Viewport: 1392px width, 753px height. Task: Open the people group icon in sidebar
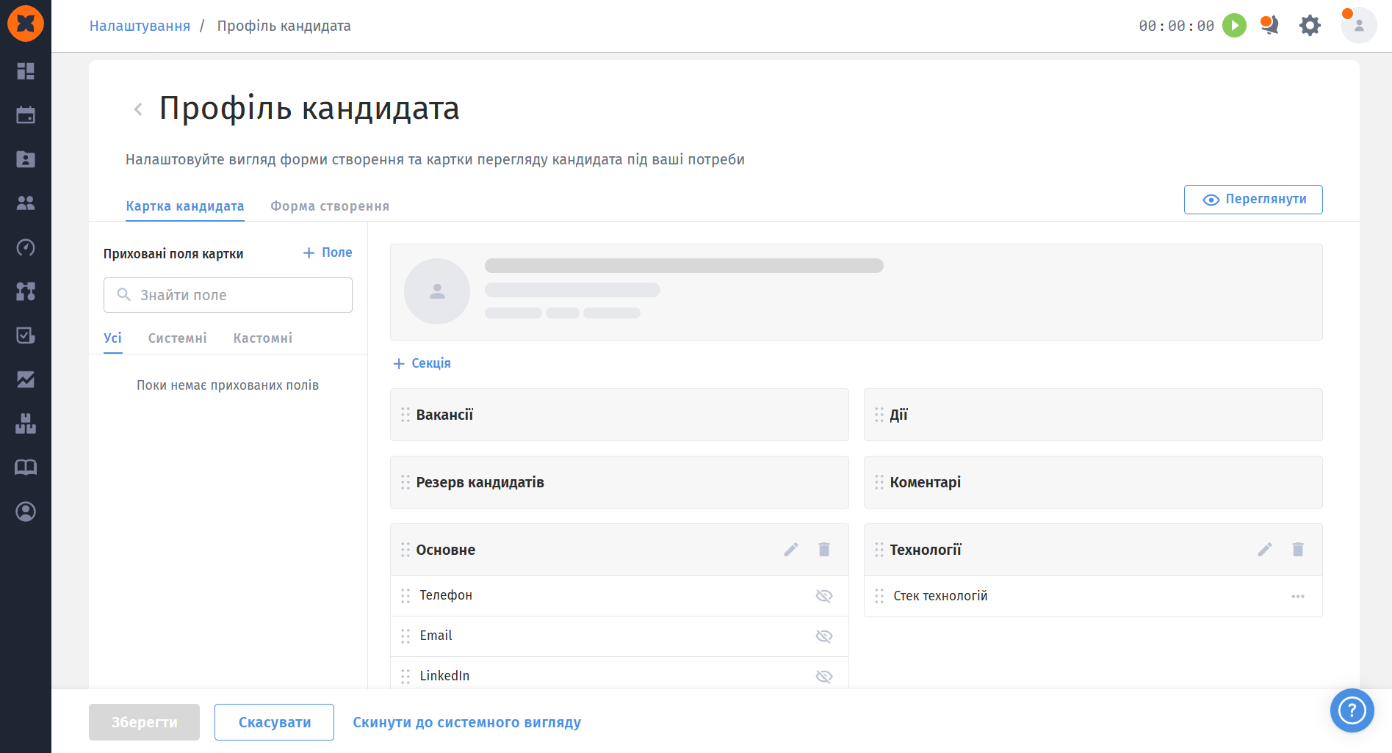tap(26, 203)
